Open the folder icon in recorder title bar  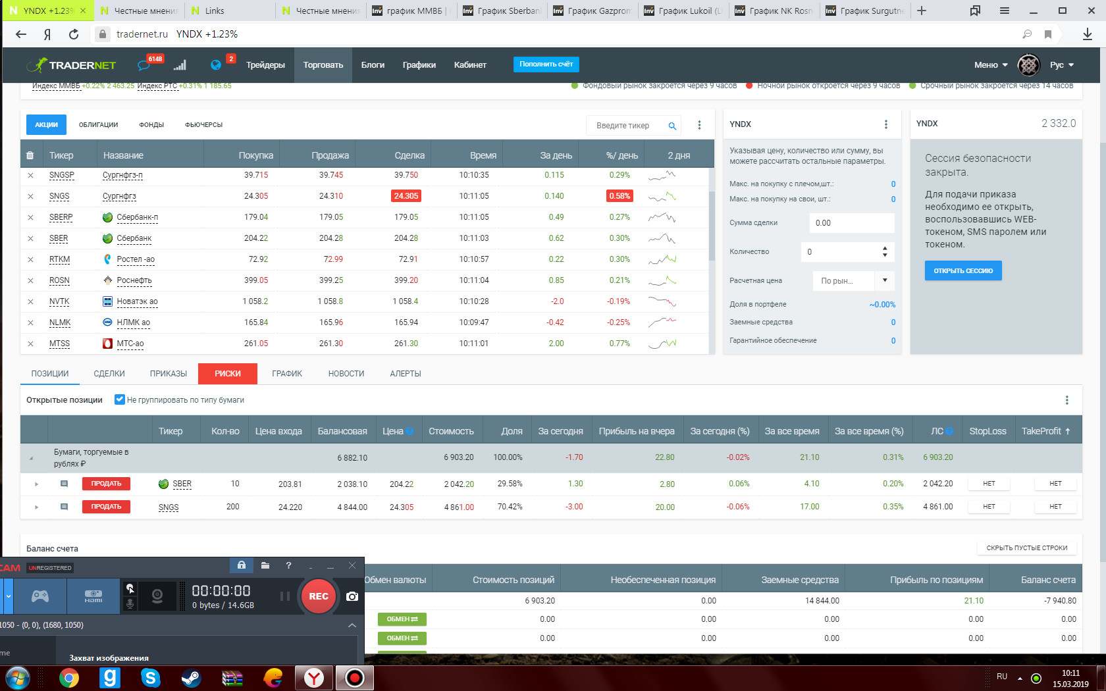(x=265, y=565)
